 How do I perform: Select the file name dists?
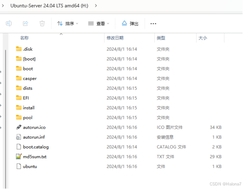(x=28, y=88)
